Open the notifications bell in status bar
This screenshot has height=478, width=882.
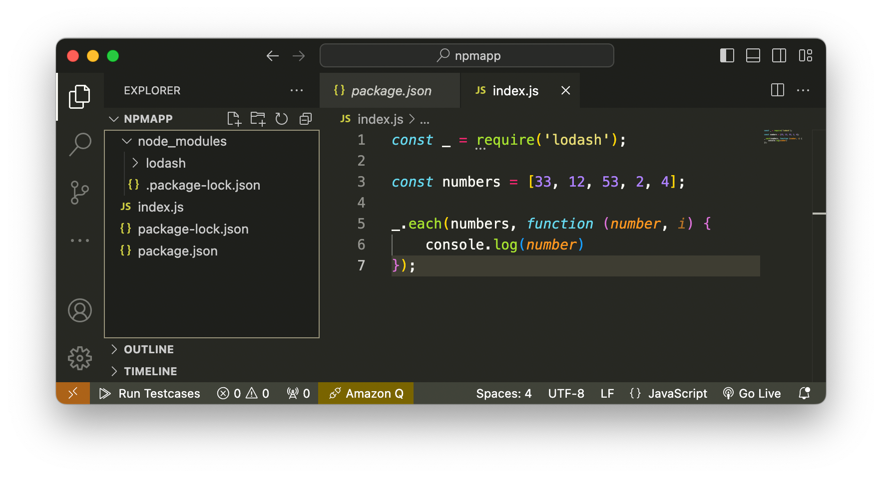click(x=805, y=393)
